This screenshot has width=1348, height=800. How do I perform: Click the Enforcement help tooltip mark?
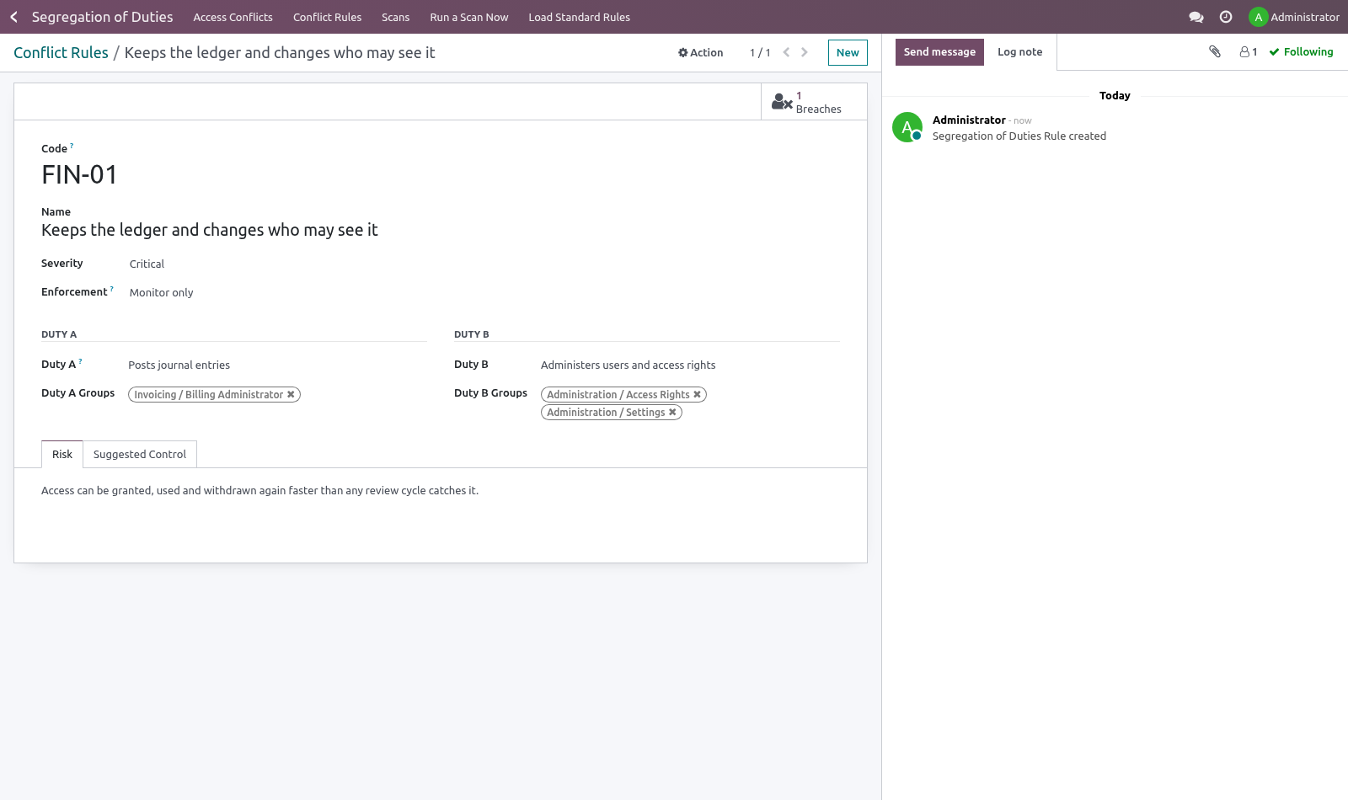coord(111,289)
